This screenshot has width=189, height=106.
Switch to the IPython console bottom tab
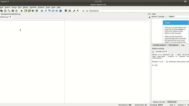[x=159, y=102]
